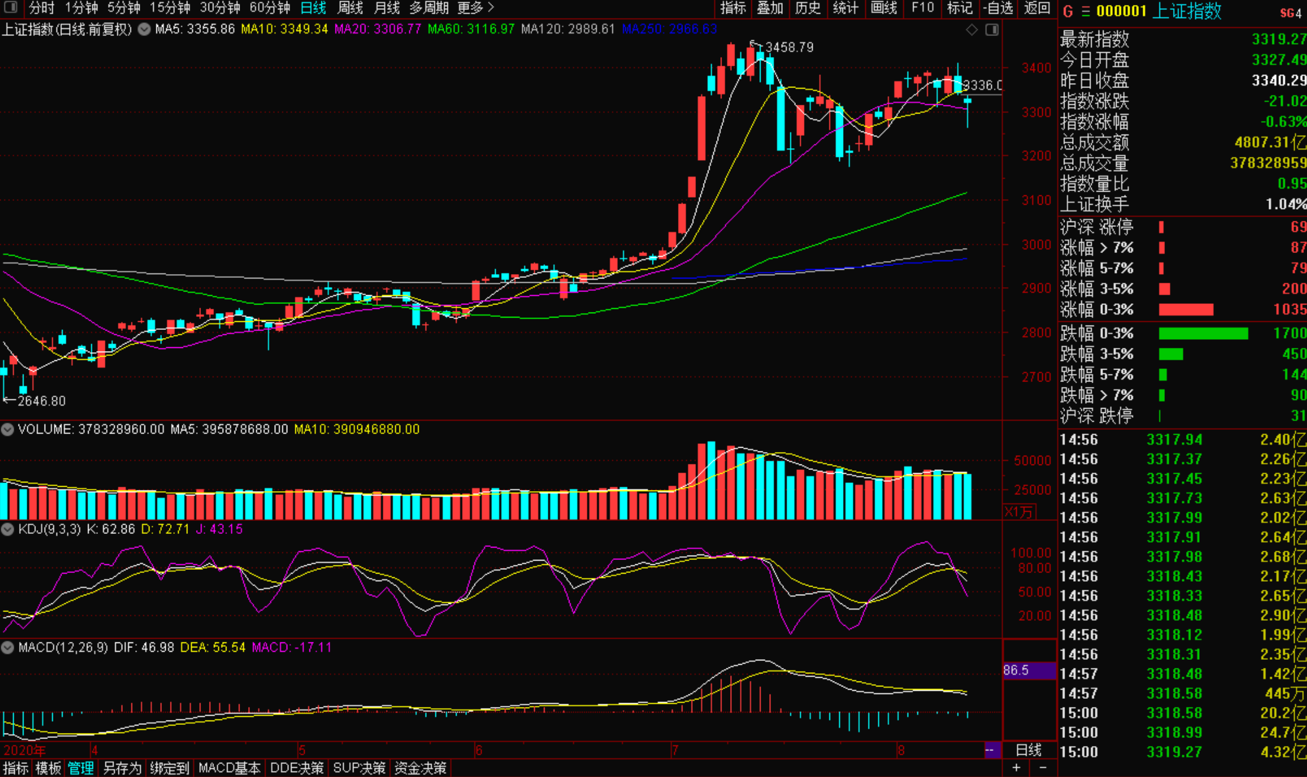Image resolution: width=1307 pixels, height=777 pixels.
Task: Expand 更多 periods chevron
Action: click(x=491, y=8)
